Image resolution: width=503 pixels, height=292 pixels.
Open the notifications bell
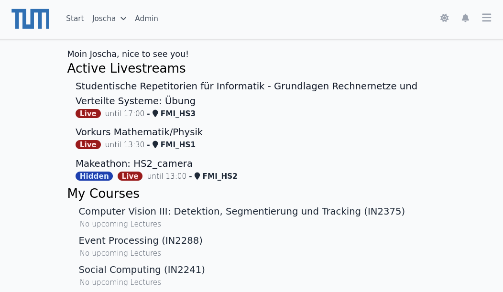(465, 18)
